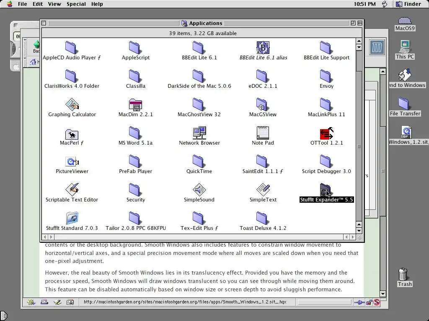Select the Tailor 2.0.8 PPC 68KFPU folder
Image resolution: width=429 pixels, height=321 pixels.
[x=134, y=218]
